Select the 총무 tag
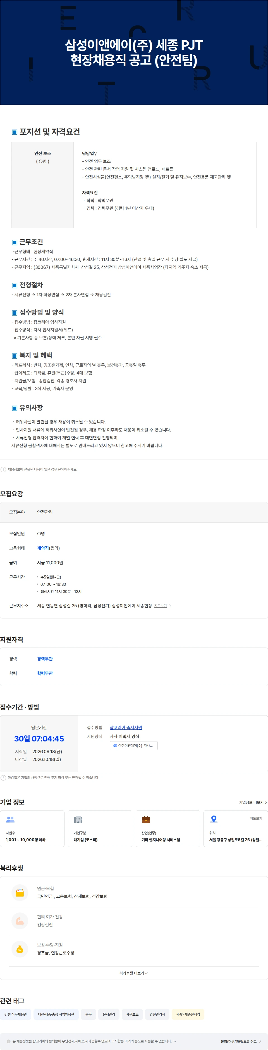 (x=88, y=1014)
